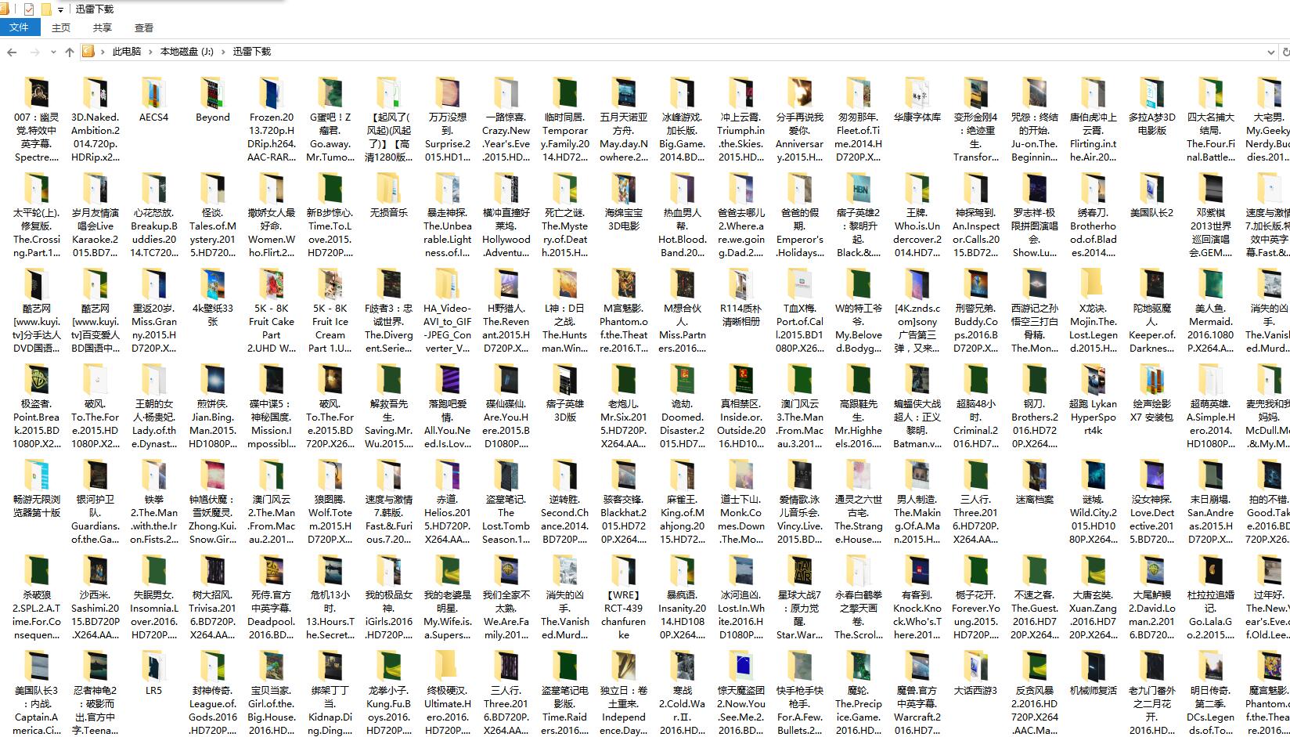
Task: Click the properties icon in title bar
Action: coord(29,9)
